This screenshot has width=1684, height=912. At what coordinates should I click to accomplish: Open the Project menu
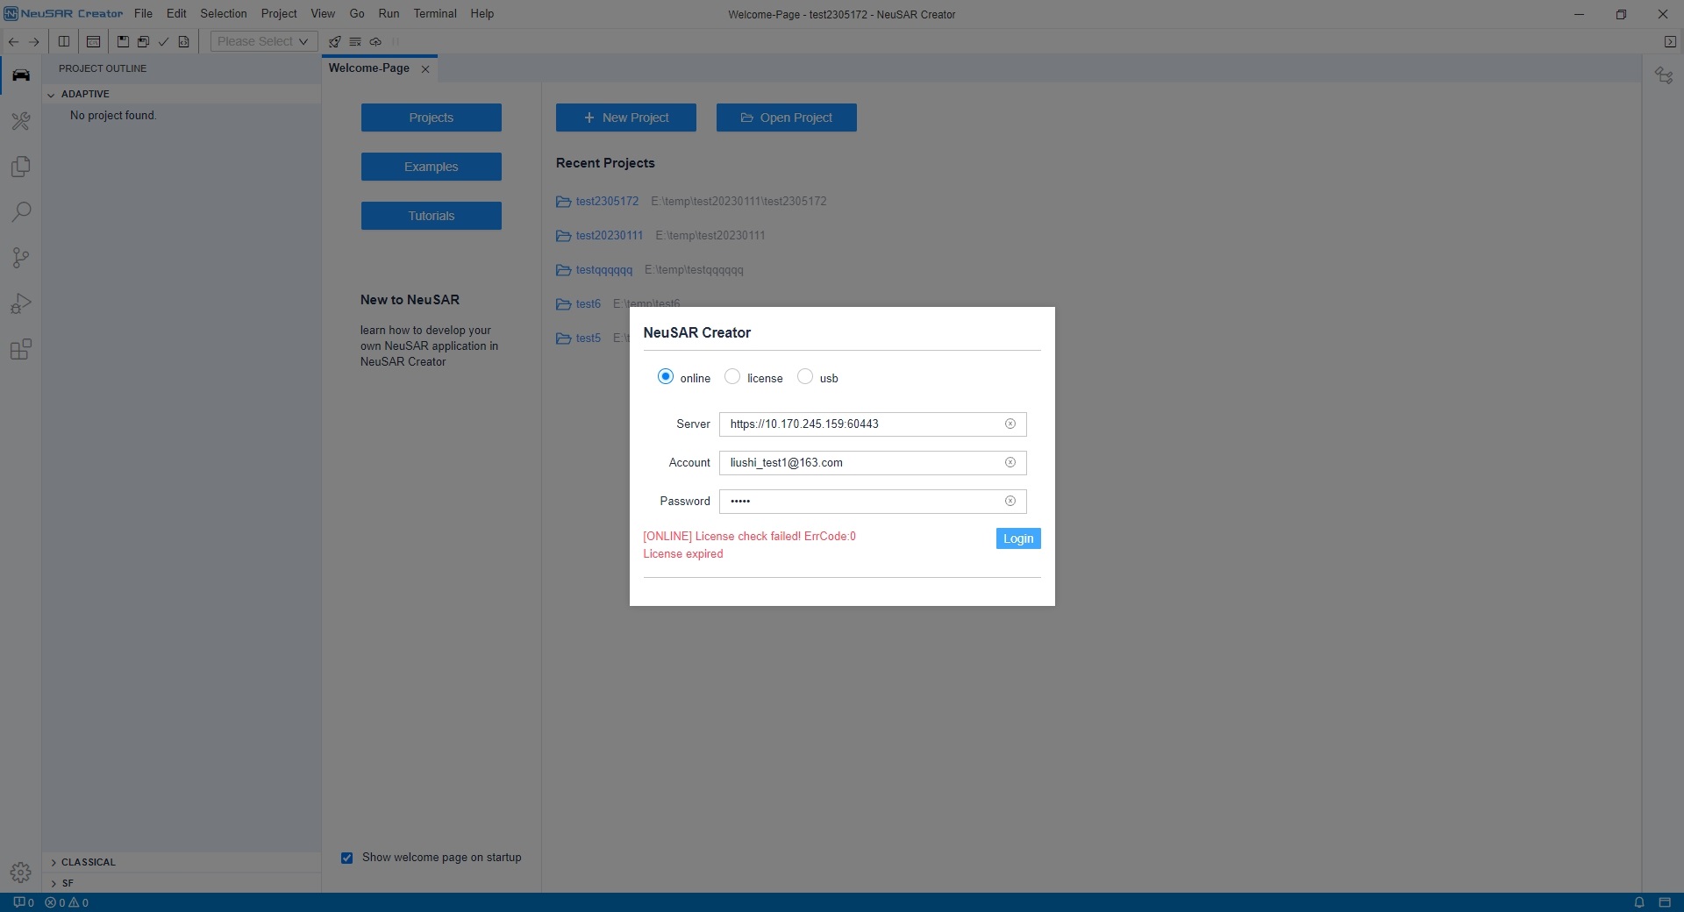coord(278,14)
